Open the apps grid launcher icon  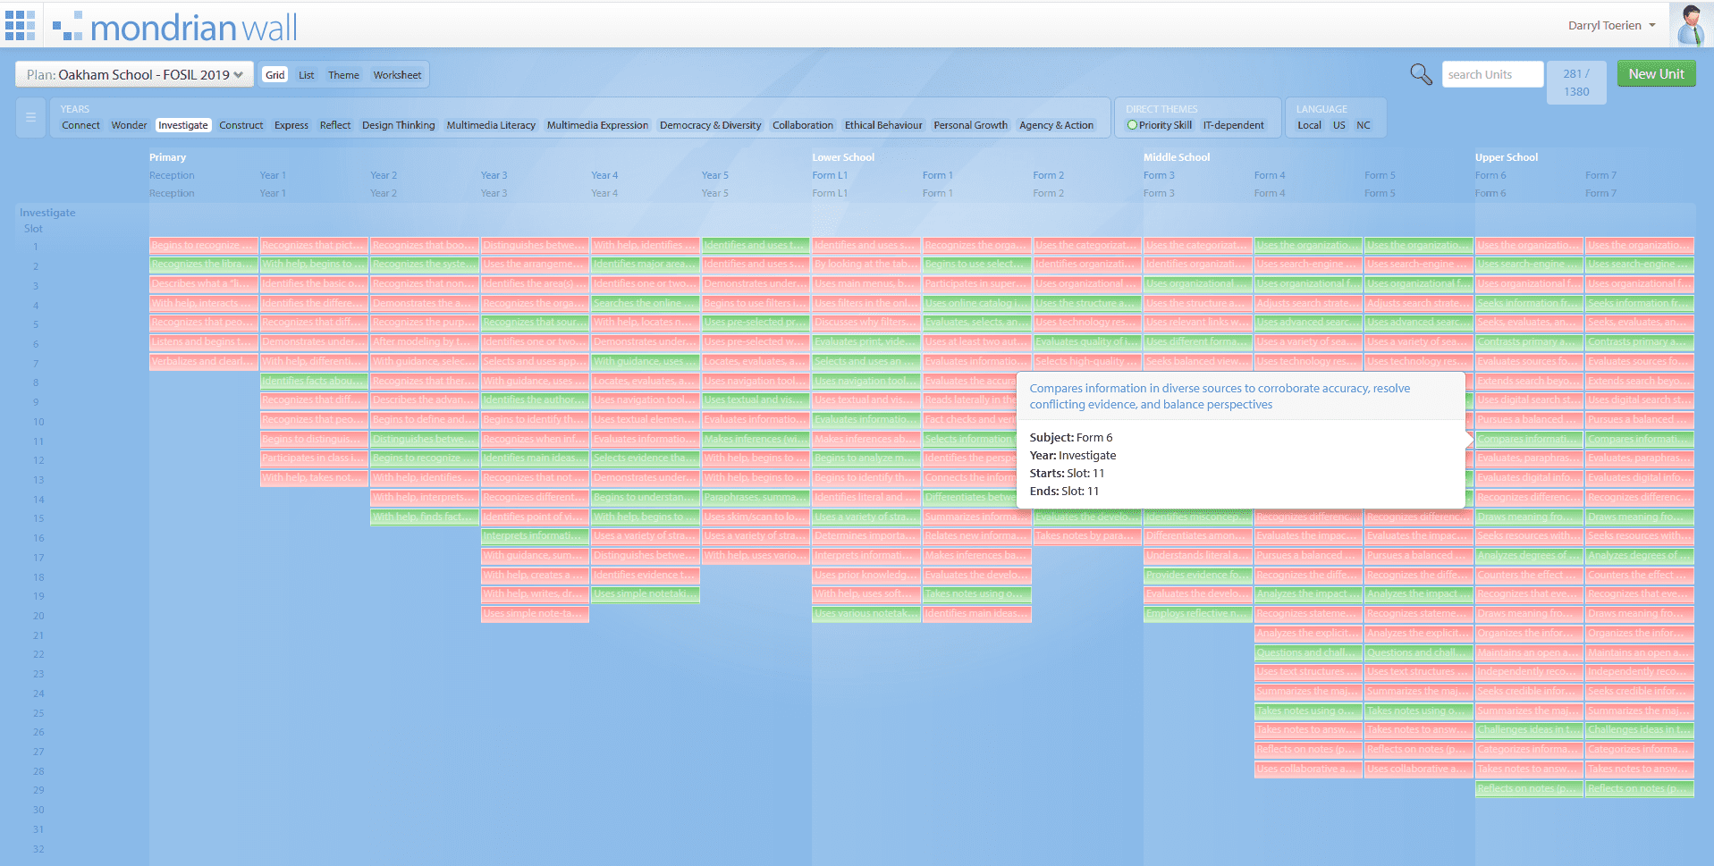pyautogui.click(x=20, y=25)
